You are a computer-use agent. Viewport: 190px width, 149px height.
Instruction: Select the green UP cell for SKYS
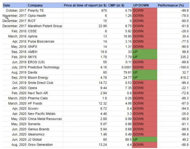coord(145,57)
